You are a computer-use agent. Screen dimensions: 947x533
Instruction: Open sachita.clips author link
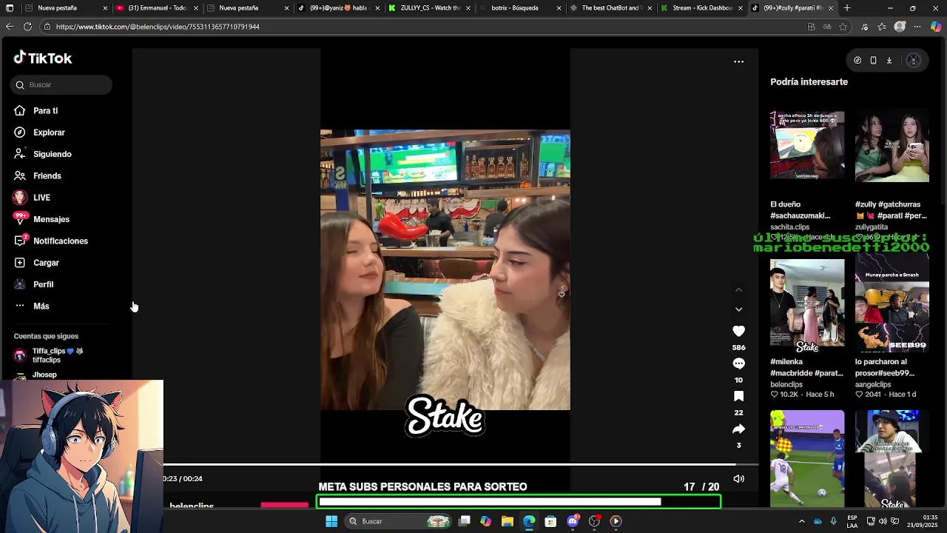click(x=790, y=227)
